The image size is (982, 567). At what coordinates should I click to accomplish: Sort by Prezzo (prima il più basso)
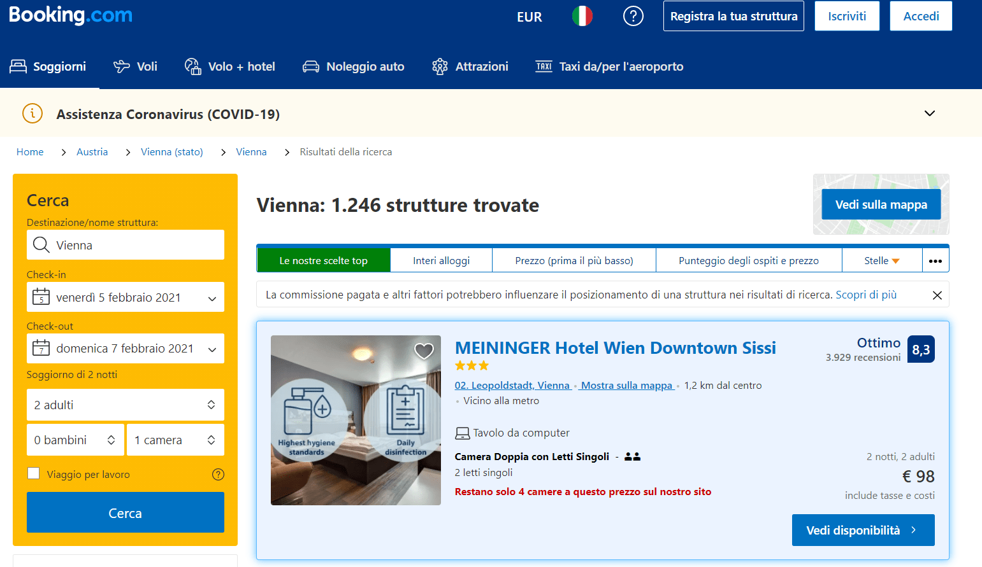click(574, 260)
